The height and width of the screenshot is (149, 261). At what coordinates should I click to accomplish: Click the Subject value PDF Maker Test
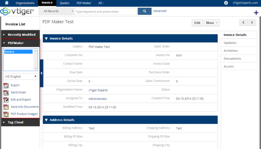(99, 47)
